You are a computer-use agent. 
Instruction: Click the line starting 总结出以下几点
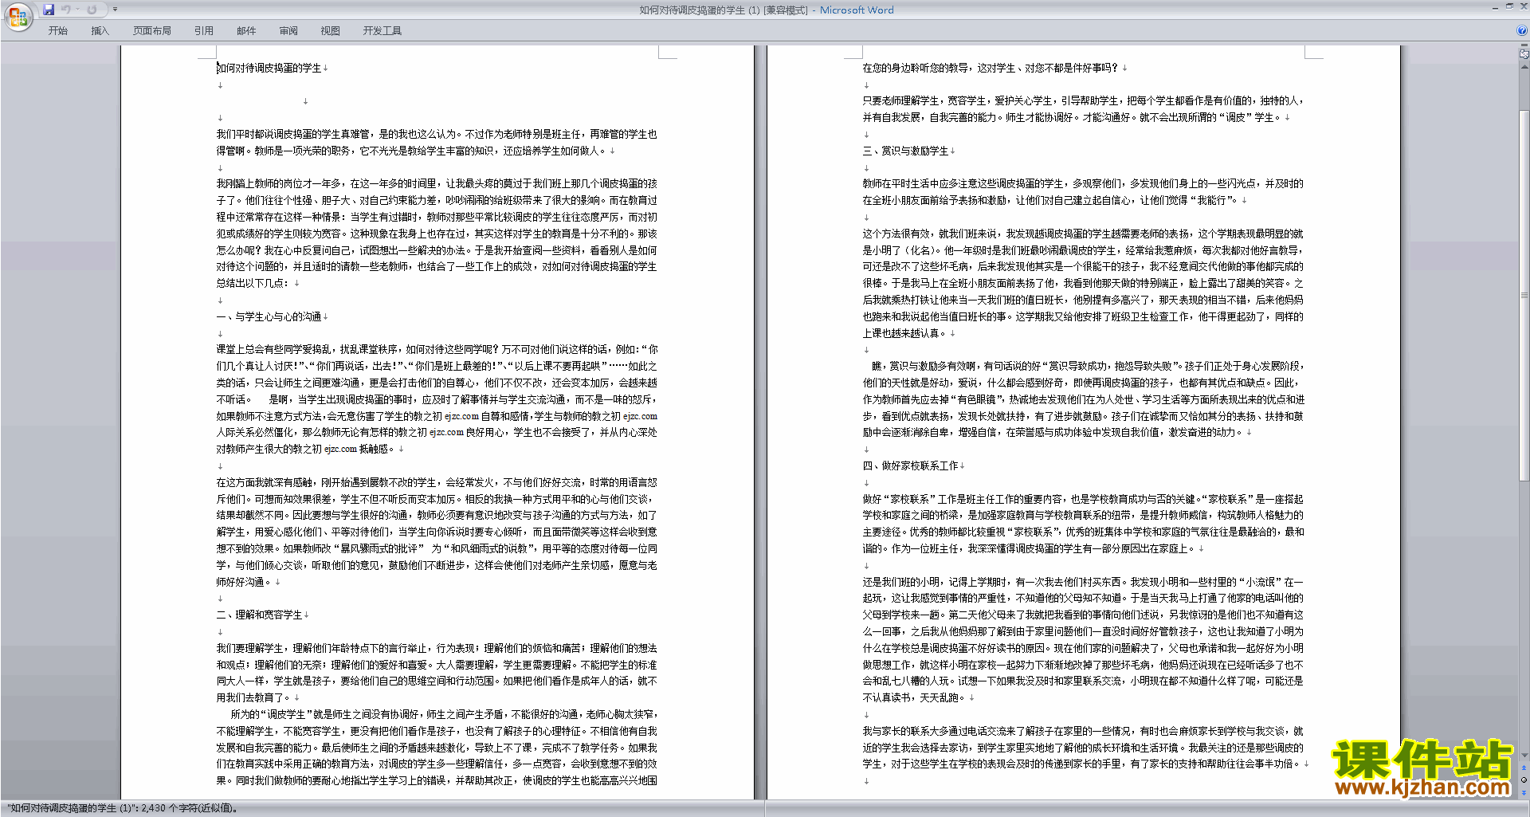pyautogui.click(x=255, y=284)
